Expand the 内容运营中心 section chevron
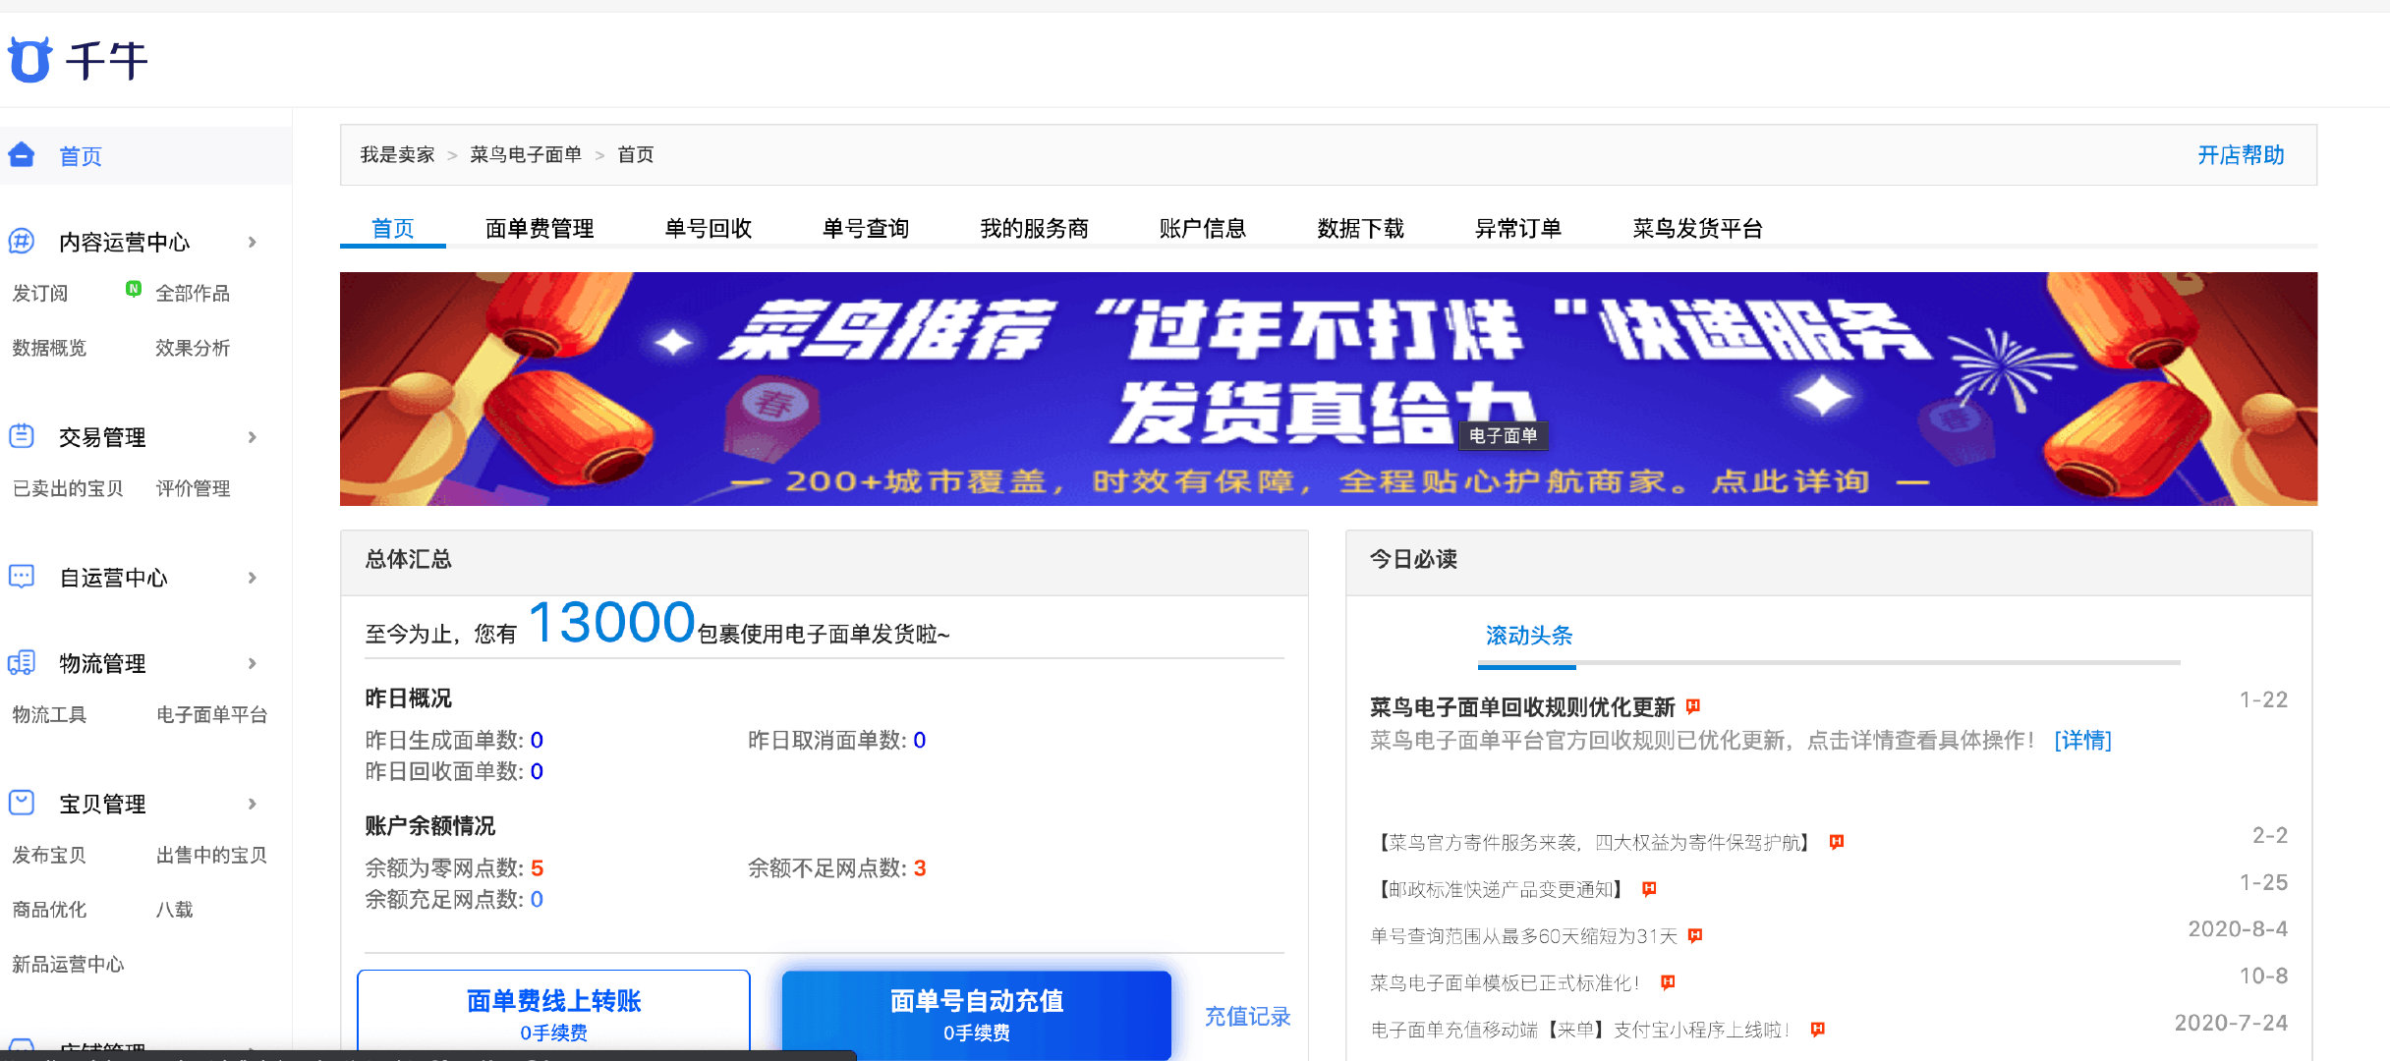2390x1061 pixels. click(254, 243)
